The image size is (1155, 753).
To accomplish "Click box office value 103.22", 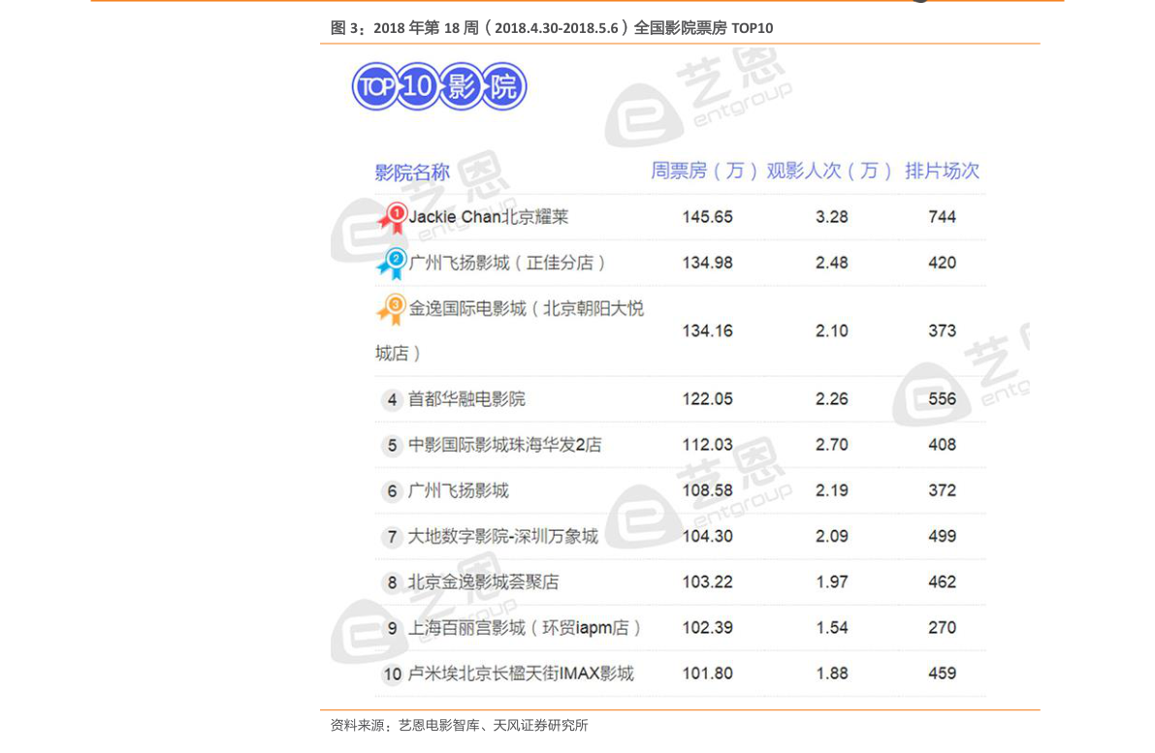I will (707, 581).
